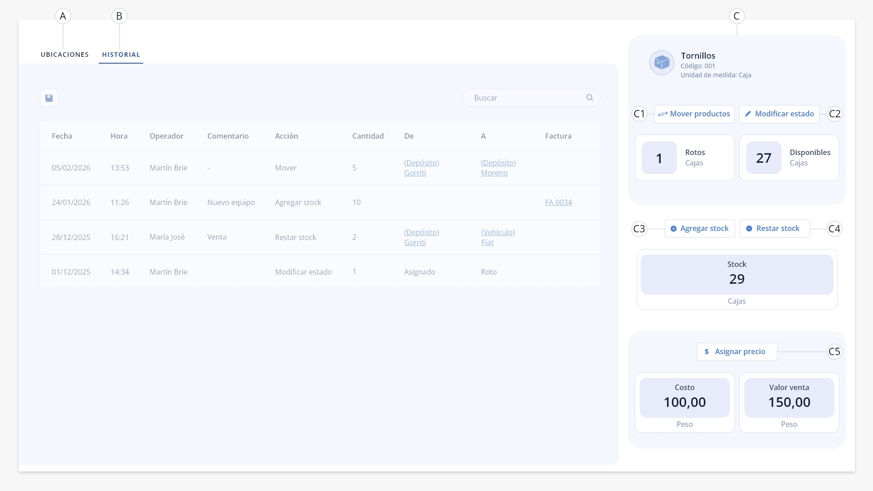
Task: Click the time 13:53
Action: 120,168
